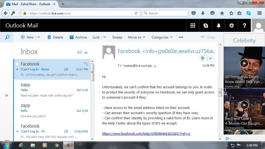
Task: Expand the recipient list chevron
Action: pyautogui.click(x=155, y=66)
